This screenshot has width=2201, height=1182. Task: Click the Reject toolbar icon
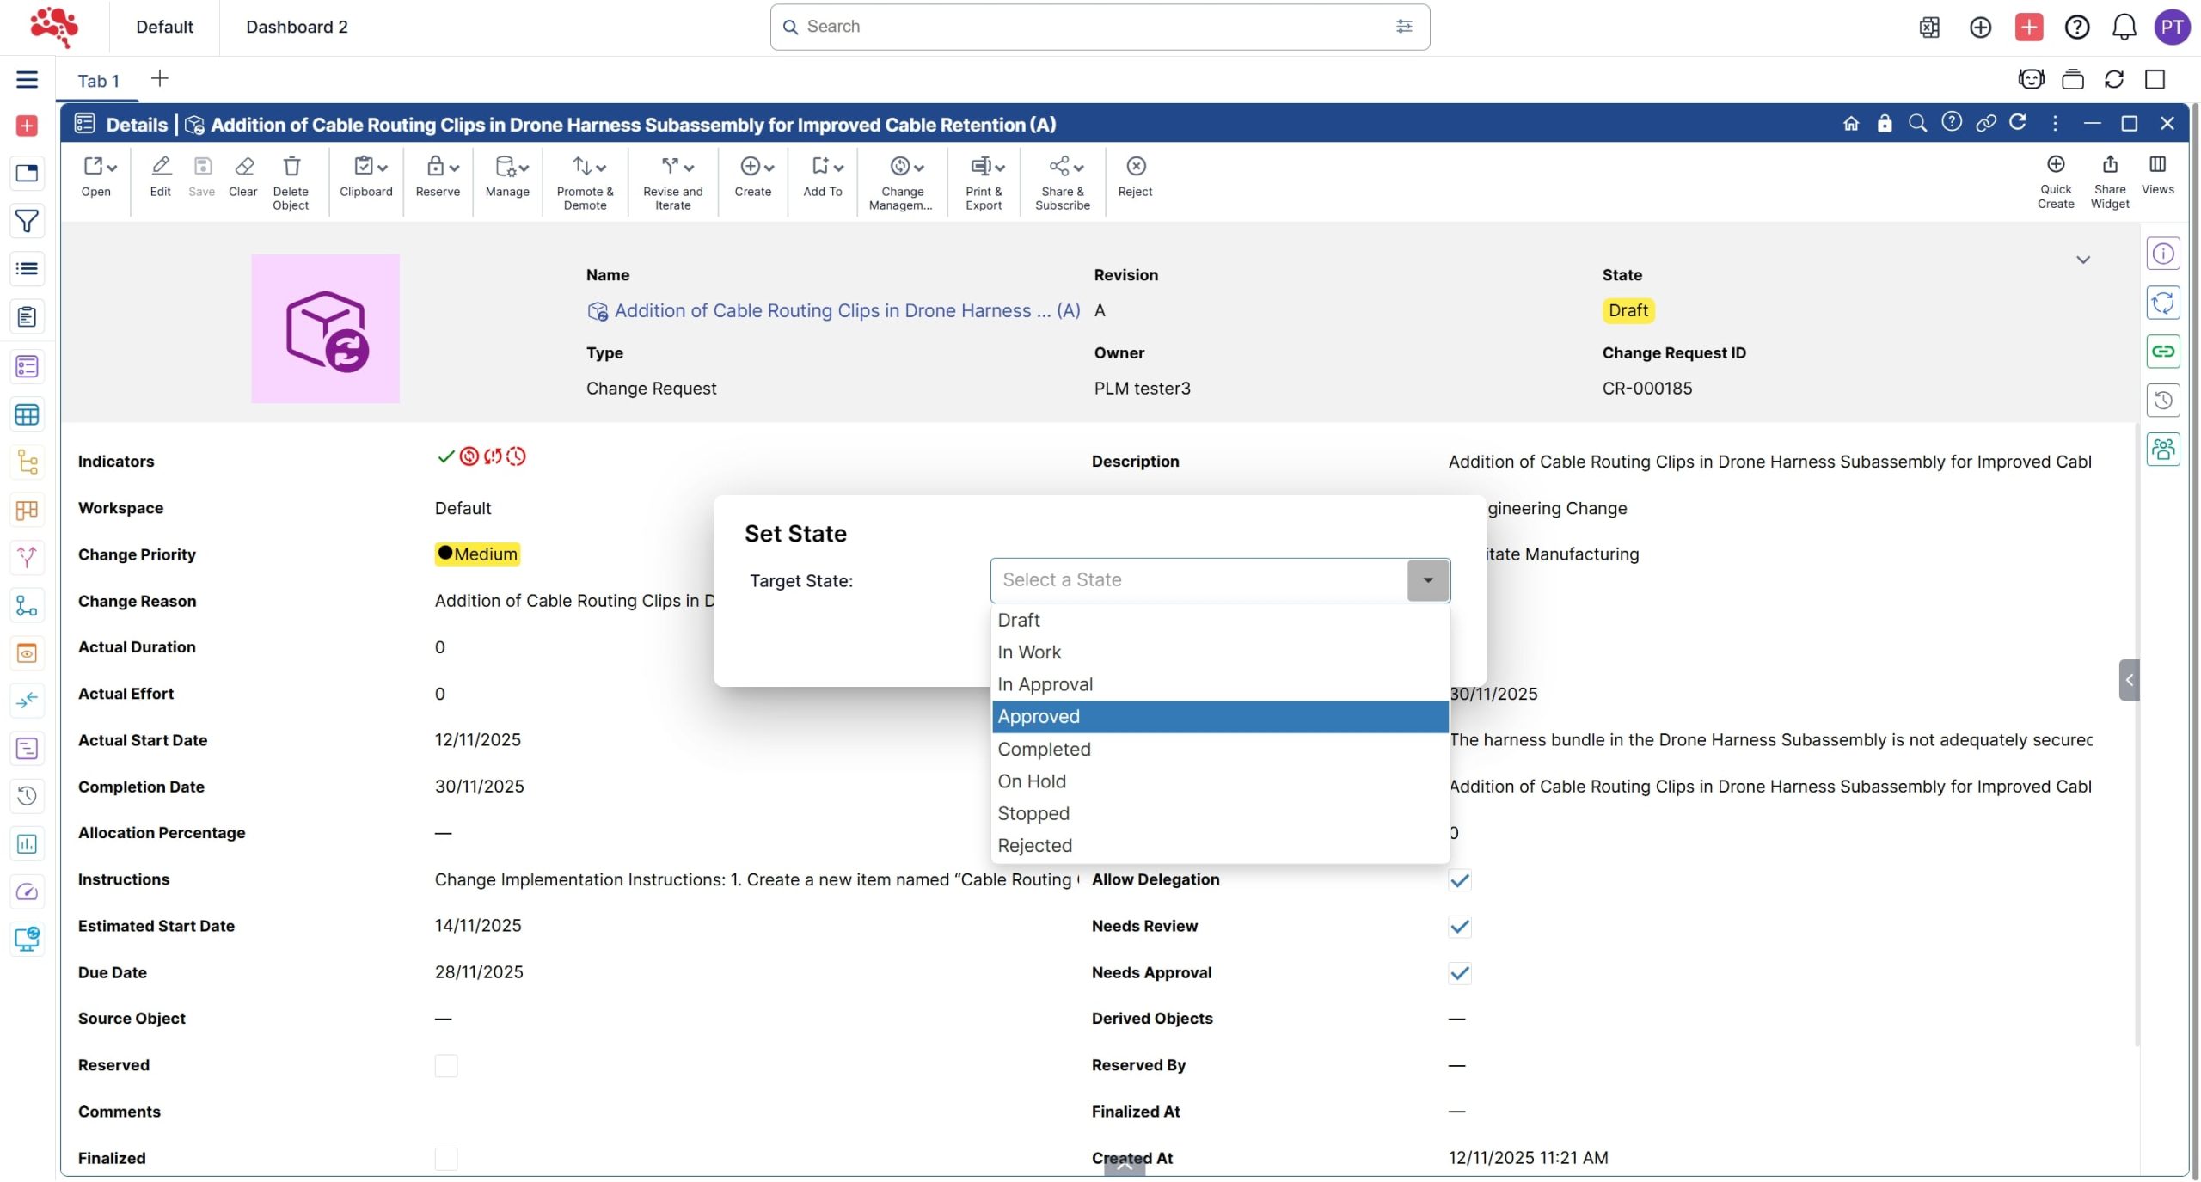coord(1135,167)
